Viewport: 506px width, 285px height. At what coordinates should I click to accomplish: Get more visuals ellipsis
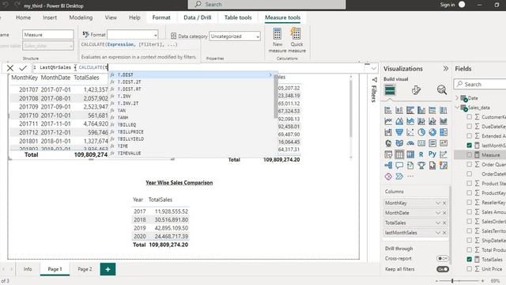[410, 177]
